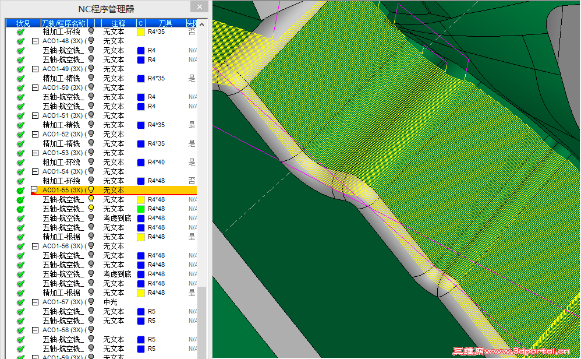The width and height of the screenshot is (581, 359).
Task: Open the blue swatch beside tool R4*40
Action: [x=141, y=163]
